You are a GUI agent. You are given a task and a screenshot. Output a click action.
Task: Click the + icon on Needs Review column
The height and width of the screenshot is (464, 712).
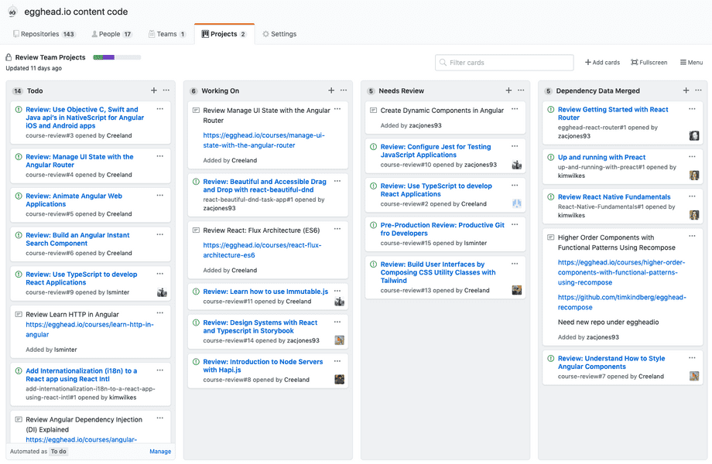point(508,90)
